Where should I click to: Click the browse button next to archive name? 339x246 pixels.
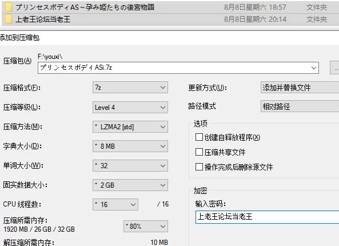click(334, 68)
